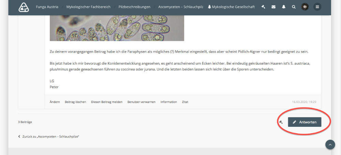Screen dimensions: 341x155
Task: Report post with Diesen Beitrag melden
Action: click(107, 102)
